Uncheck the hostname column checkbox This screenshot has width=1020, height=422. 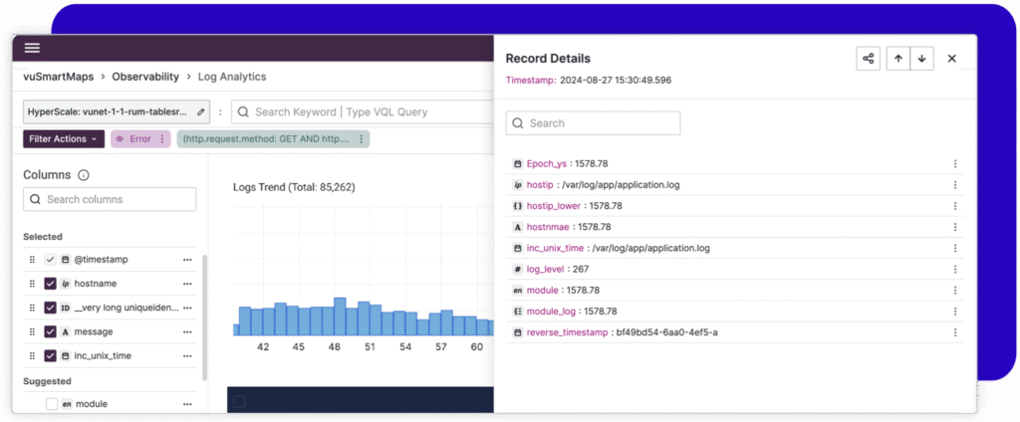pos(51,284)
